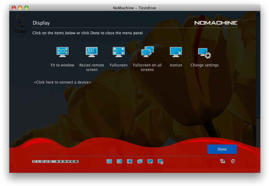Click the large Iconize monitor icon
The image size is (269, 186).
point(176,52)
